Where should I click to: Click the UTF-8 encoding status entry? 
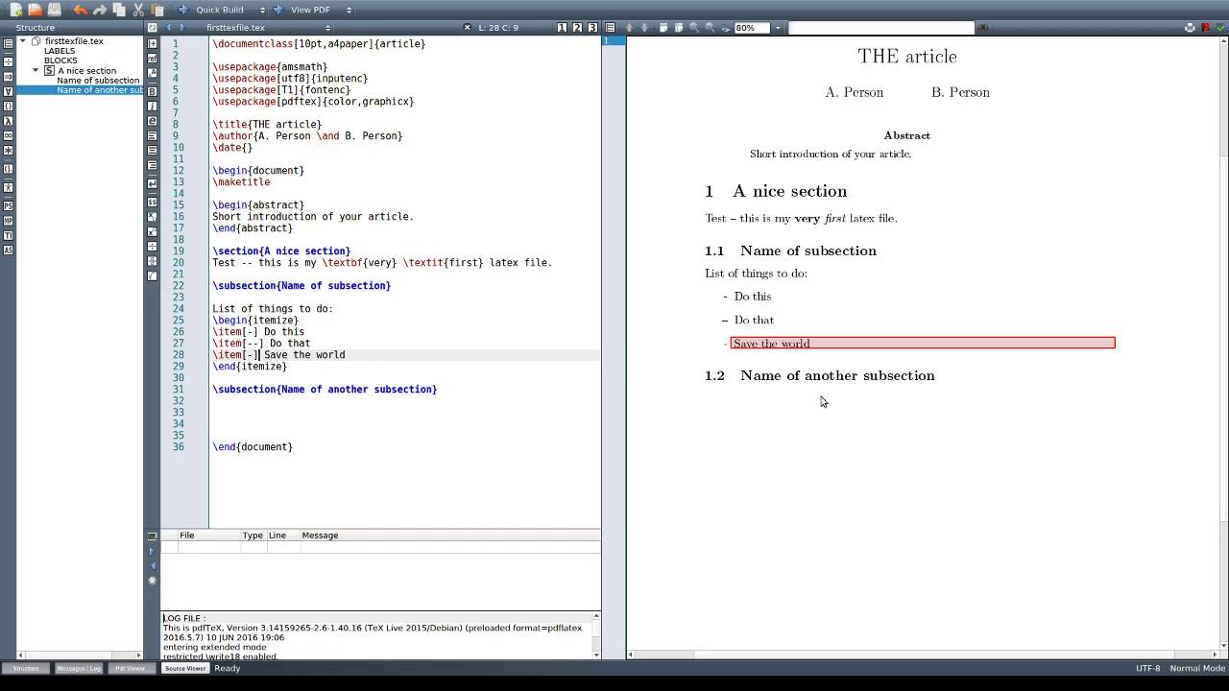tap(1147, 668)
